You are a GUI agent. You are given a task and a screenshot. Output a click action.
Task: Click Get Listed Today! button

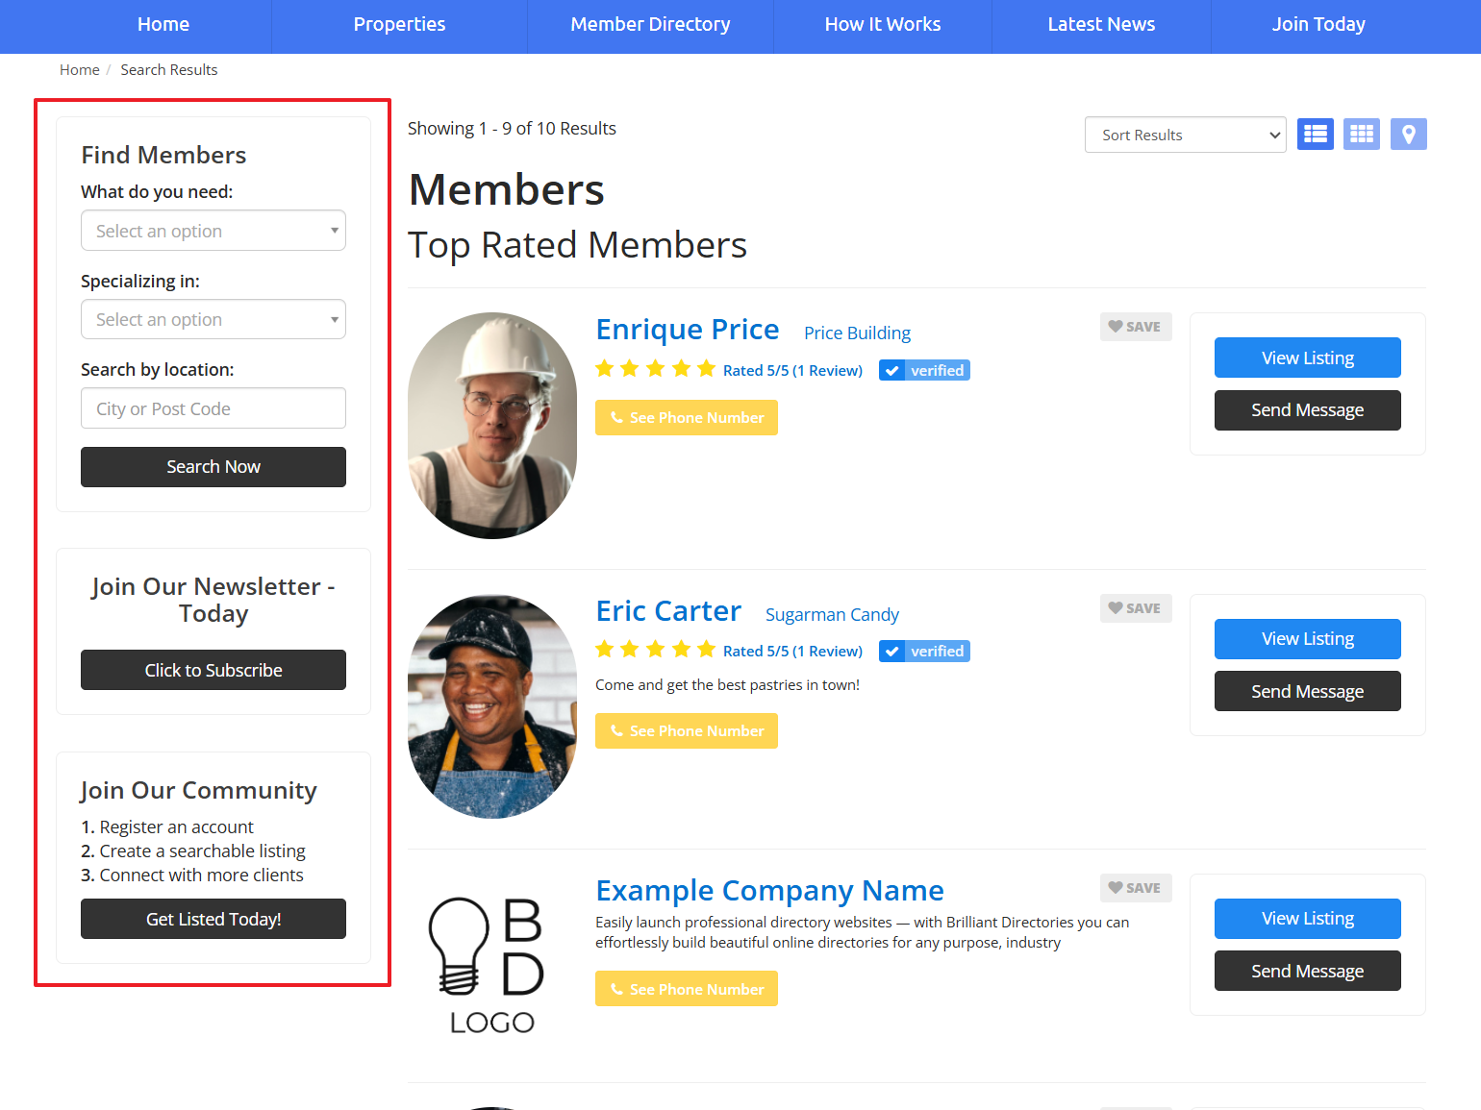(x=213, y=919)
